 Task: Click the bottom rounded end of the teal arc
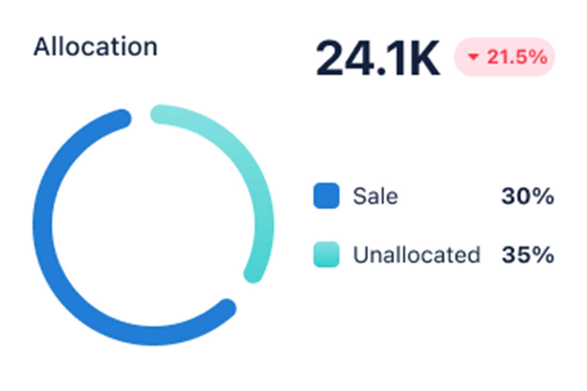pyautogui.click(x=253, y=273)
